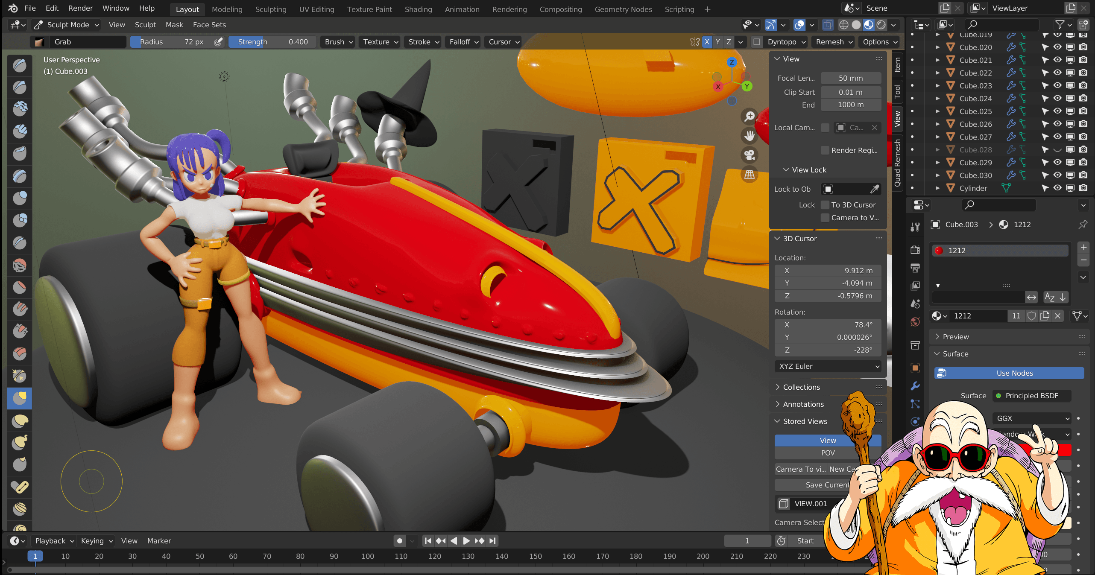Expand Cube.026 in the outliner tree

pyautogui.click(x=937, y=124)
